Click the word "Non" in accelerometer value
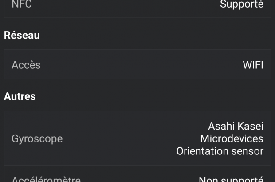Viewport: 275px width, 182px height. pos(208,179)
